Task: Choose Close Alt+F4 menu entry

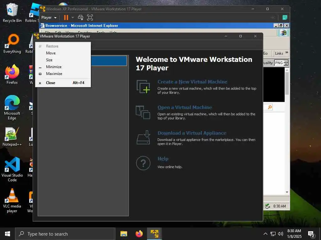Action: pyautogui.click(x=63, y=82)
